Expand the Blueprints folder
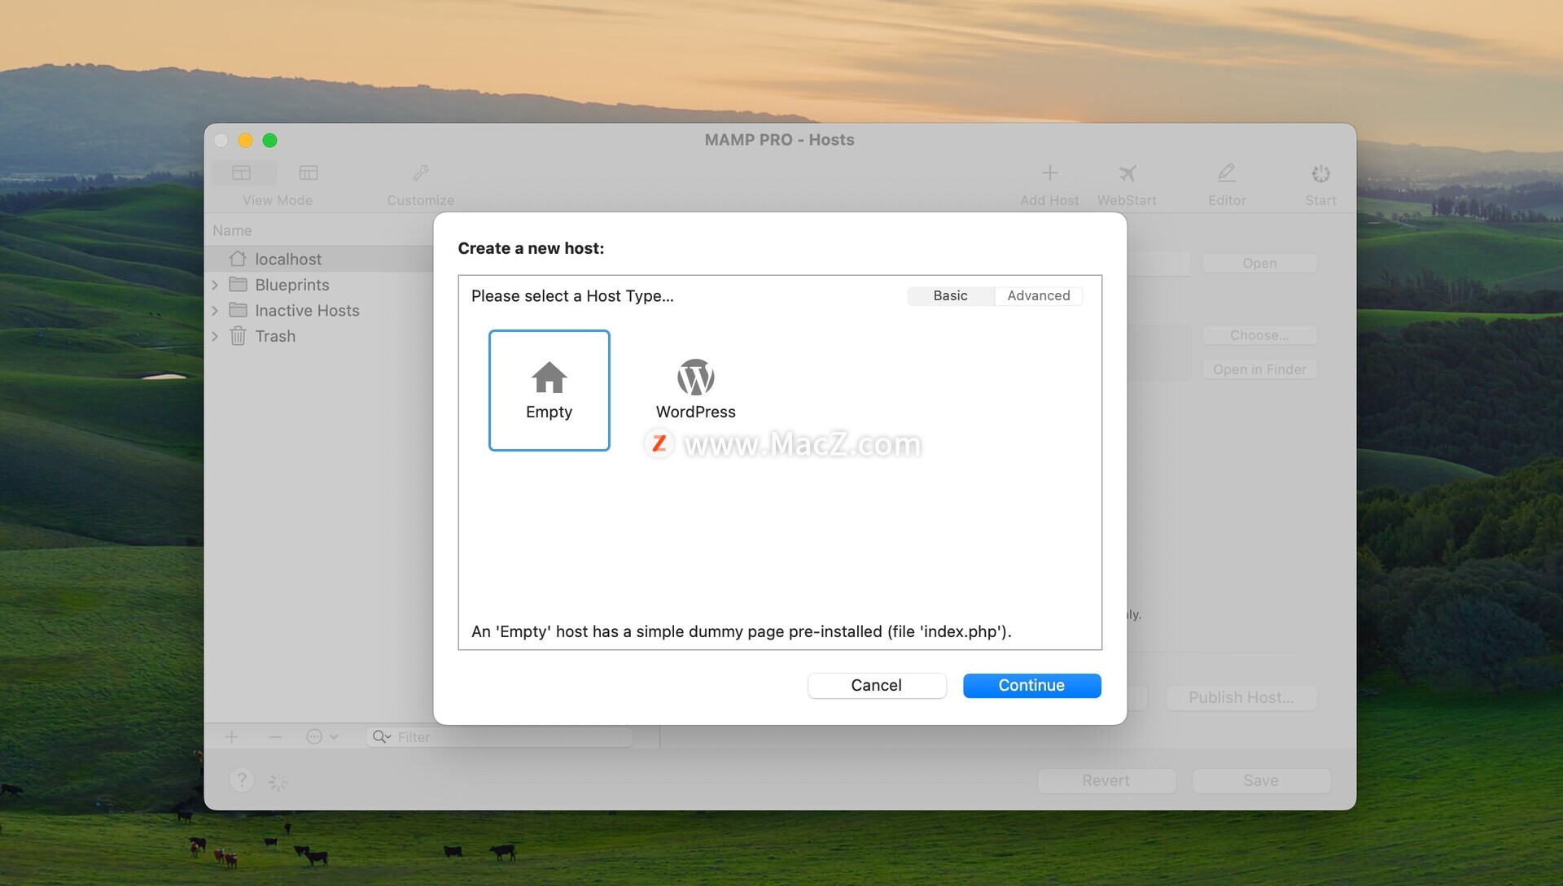Image resolution: width=1563 pixels, height=886 pixels. click(215, 285)
